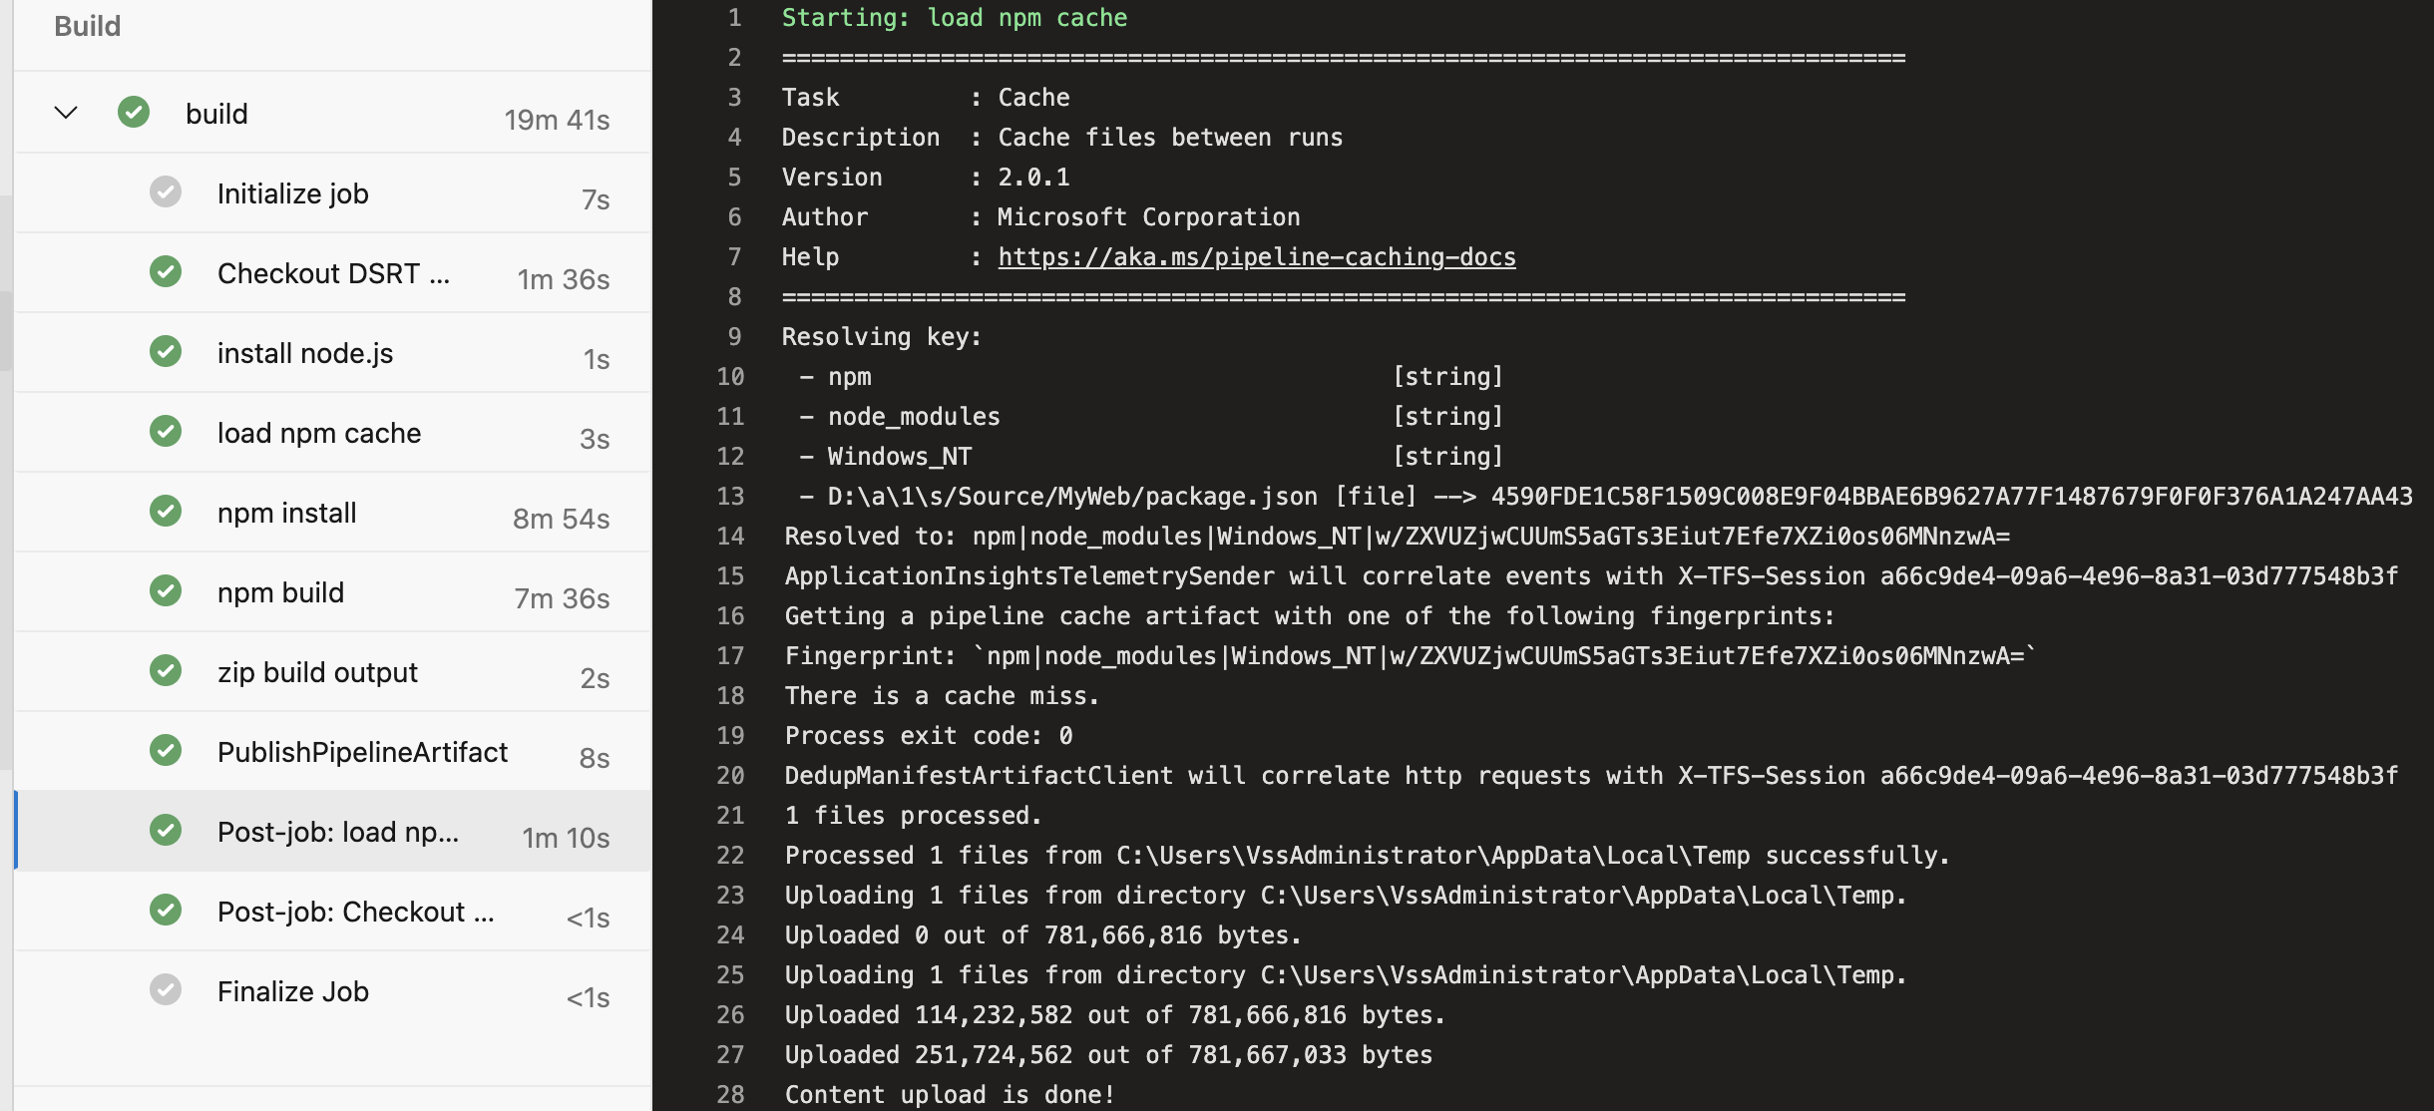The image size is (2434, 1111).
Task: Click the 'There is a cache miss' log line
Action: [x=942, y=696]
